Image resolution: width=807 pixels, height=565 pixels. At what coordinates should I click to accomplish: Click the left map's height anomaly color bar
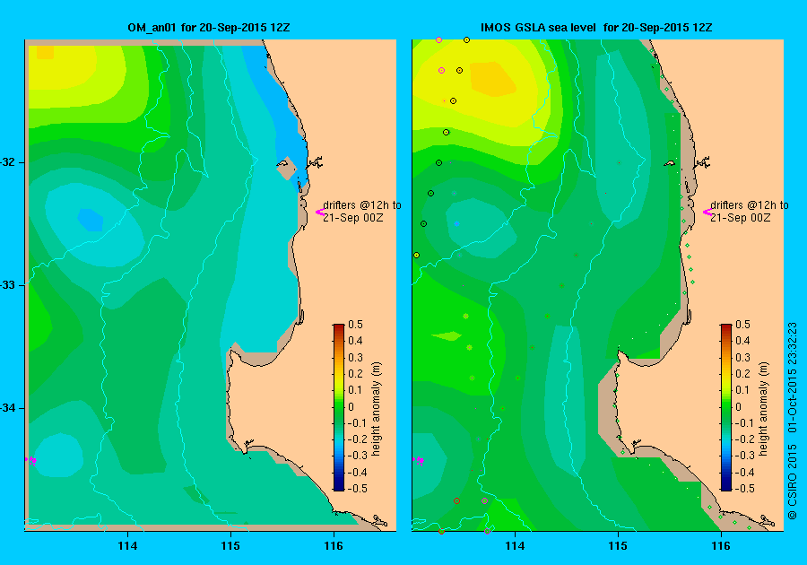[x=338, y=407]
